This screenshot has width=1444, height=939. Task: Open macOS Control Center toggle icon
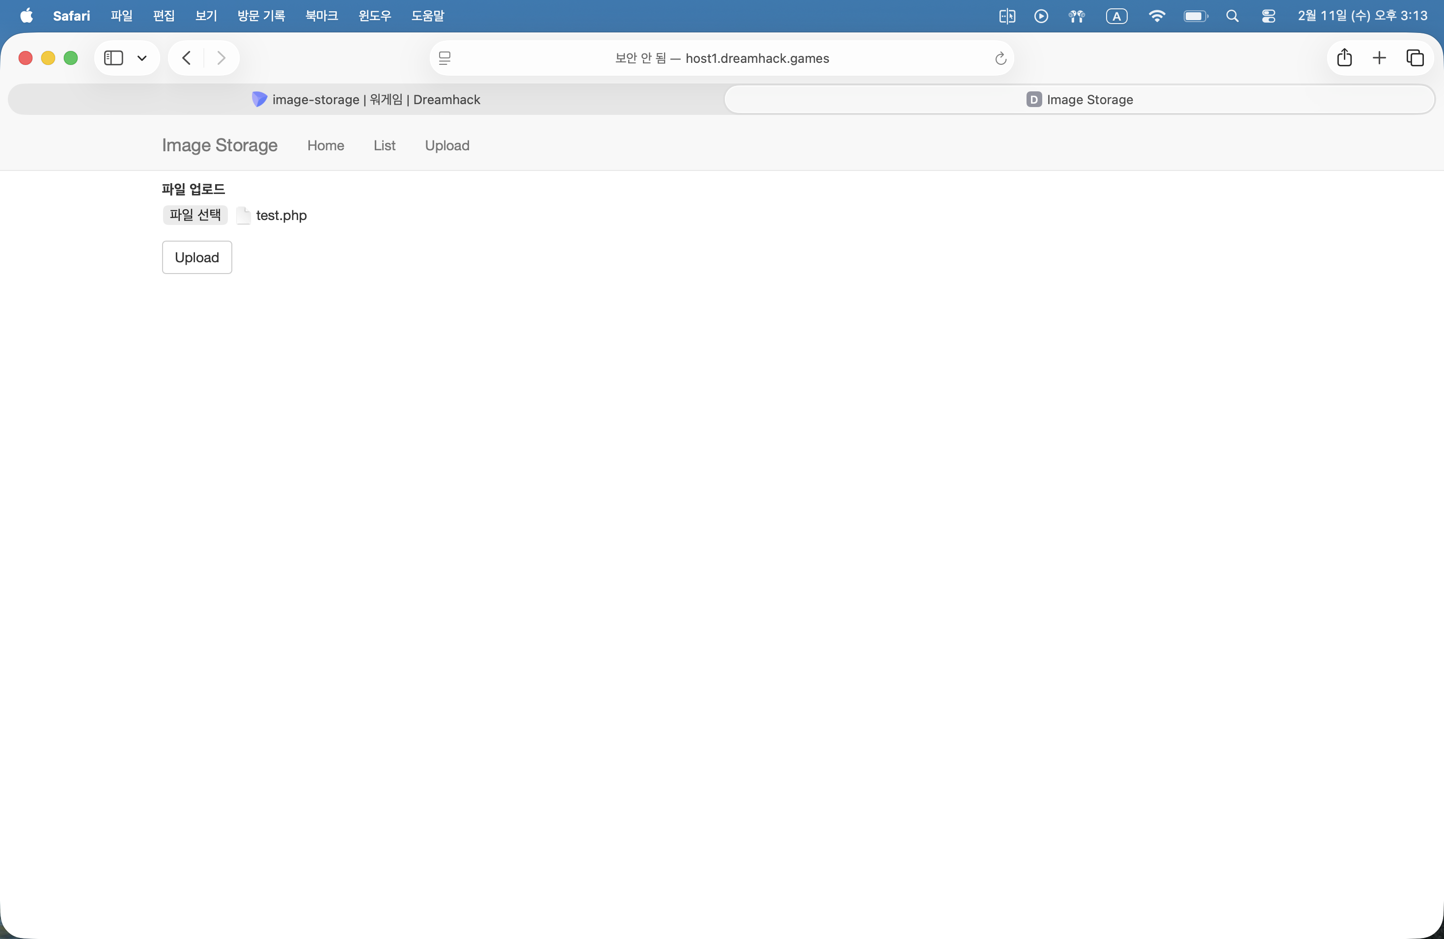coord(1268,16)
